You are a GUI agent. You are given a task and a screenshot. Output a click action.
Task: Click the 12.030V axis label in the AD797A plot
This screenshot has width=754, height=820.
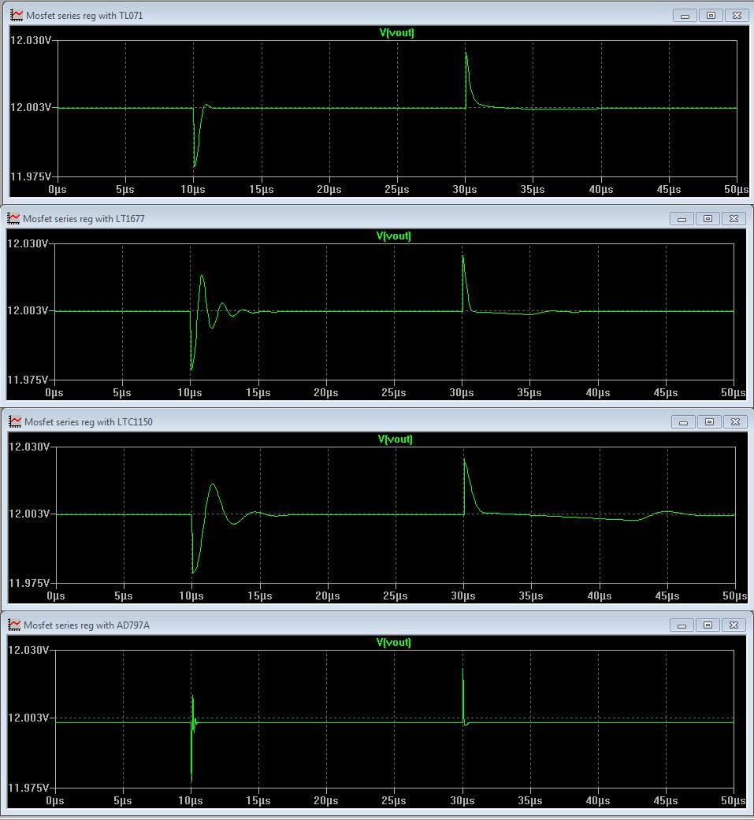[x=28, y=650]
